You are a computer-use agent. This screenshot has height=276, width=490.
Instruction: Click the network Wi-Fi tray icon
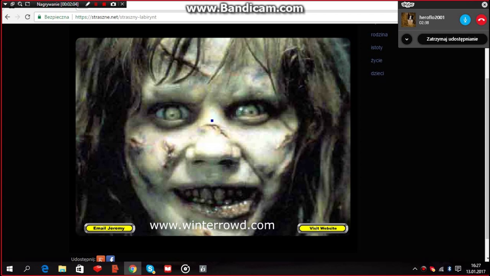pos(441,269)
